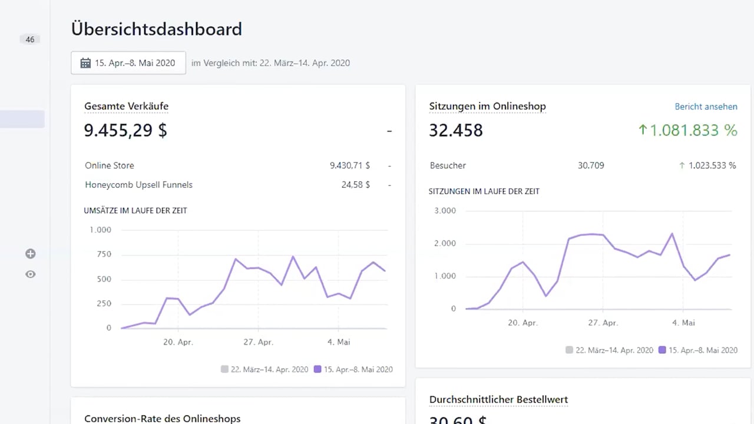Click the Conversion-Rate des Onlineshops heading
This screenshot has height=424, width=754.
(x=162, y=419)
